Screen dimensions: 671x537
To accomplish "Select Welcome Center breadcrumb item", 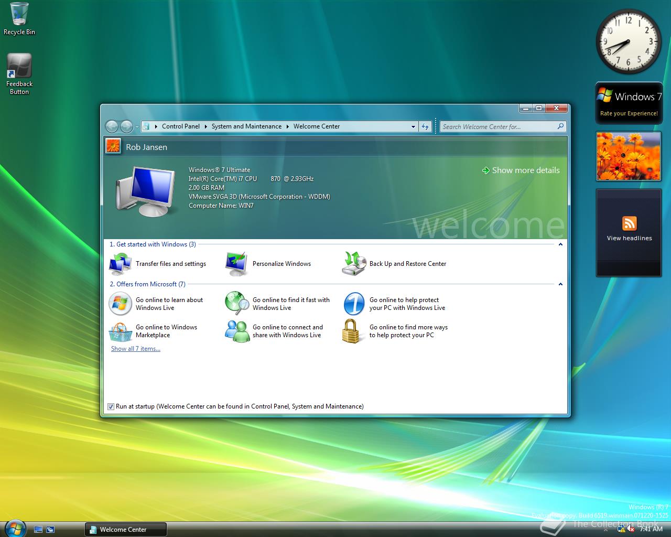I will pyautogui.click(x=317, y=126).
